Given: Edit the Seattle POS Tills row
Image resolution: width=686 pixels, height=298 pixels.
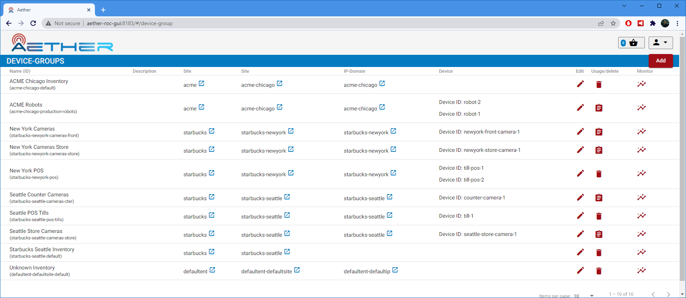Looking at the screenshot, I should tap(580, 216).
